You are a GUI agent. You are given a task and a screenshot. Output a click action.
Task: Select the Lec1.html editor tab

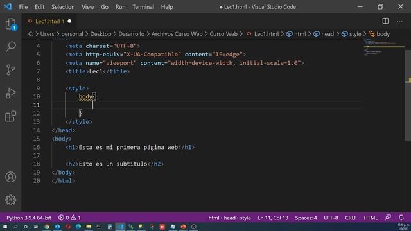[x=49, y=21]
